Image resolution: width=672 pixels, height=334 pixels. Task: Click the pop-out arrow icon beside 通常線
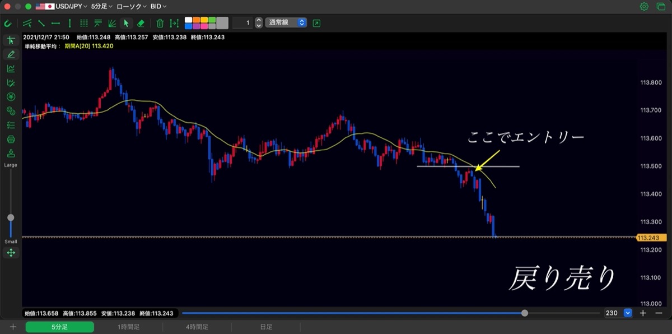(317, 23)
